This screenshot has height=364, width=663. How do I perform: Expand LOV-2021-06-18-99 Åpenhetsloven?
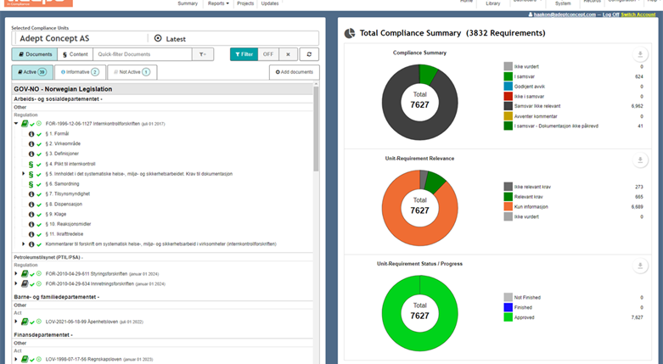(16, 322)
